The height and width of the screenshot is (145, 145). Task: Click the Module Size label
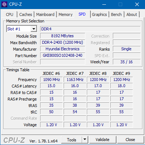point(26,36)
